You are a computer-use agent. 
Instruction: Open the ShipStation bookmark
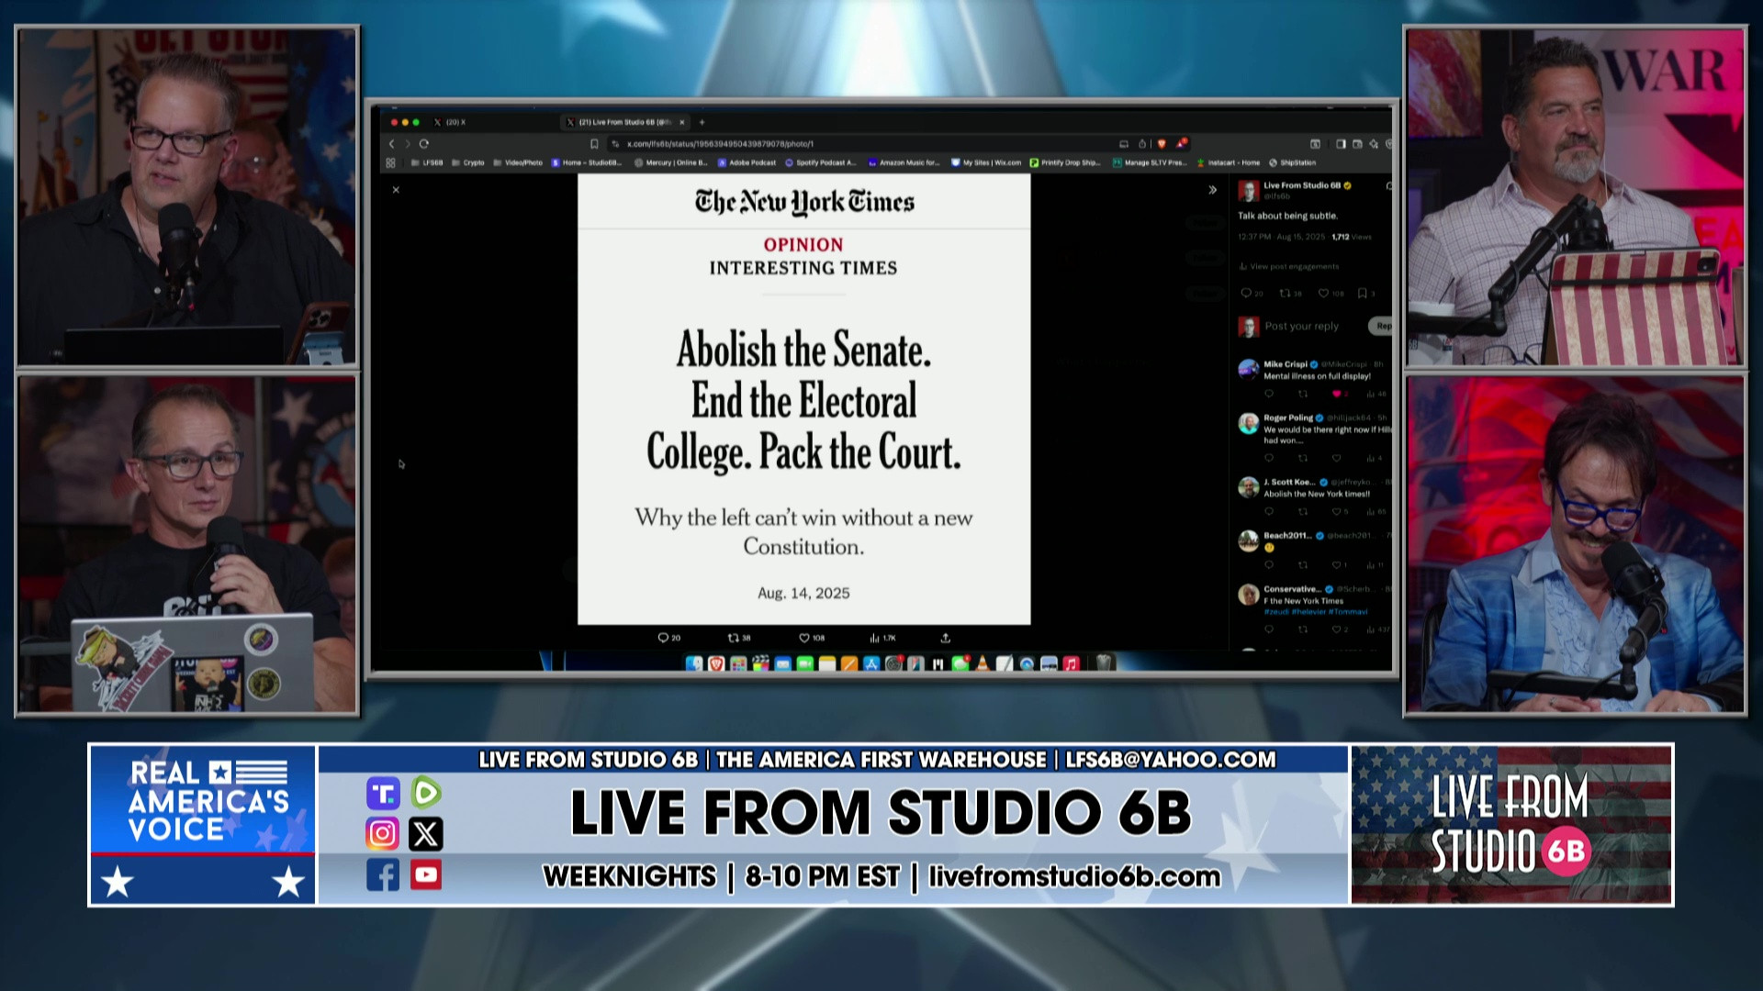(1292, 162)
